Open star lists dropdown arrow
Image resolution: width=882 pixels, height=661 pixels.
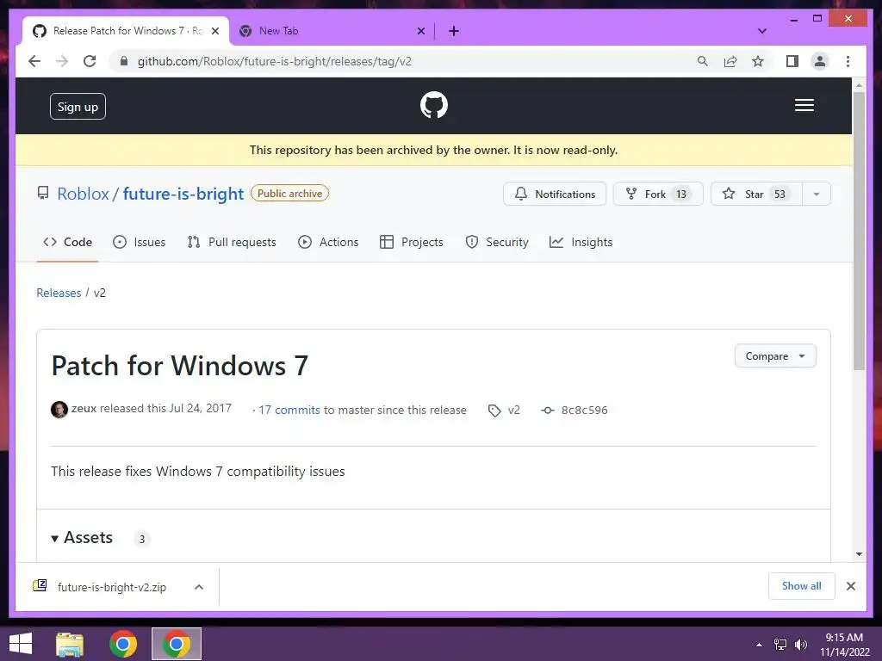tap(817, 194)
